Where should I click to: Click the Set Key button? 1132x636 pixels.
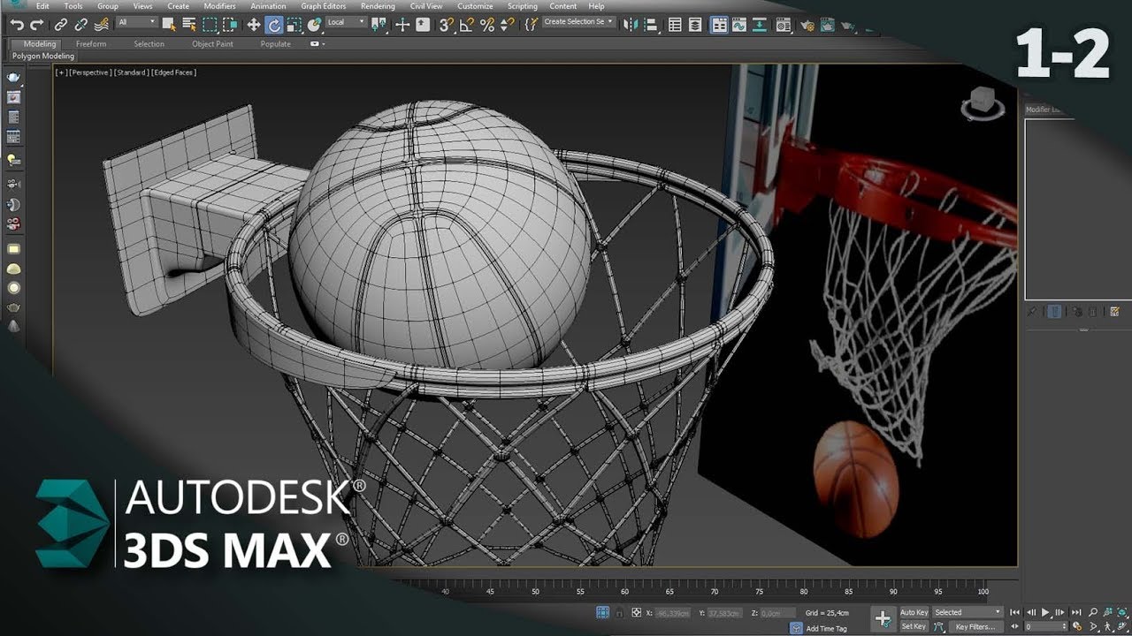point(914,626)
